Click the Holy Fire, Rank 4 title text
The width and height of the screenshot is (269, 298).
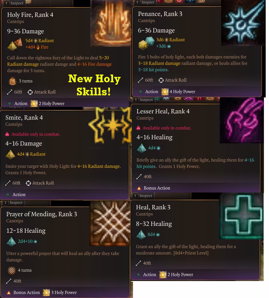point(30,15)
